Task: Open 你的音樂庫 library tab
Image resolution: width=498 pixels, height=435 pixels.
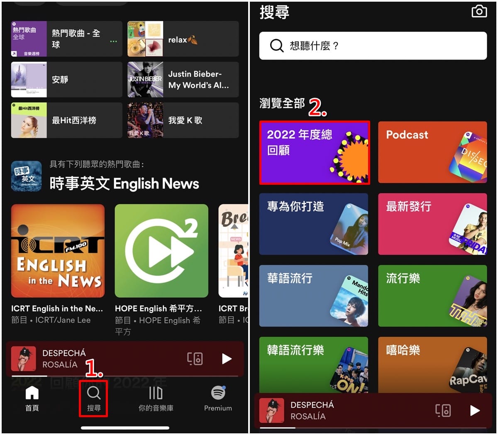Action: click(156, 399)
